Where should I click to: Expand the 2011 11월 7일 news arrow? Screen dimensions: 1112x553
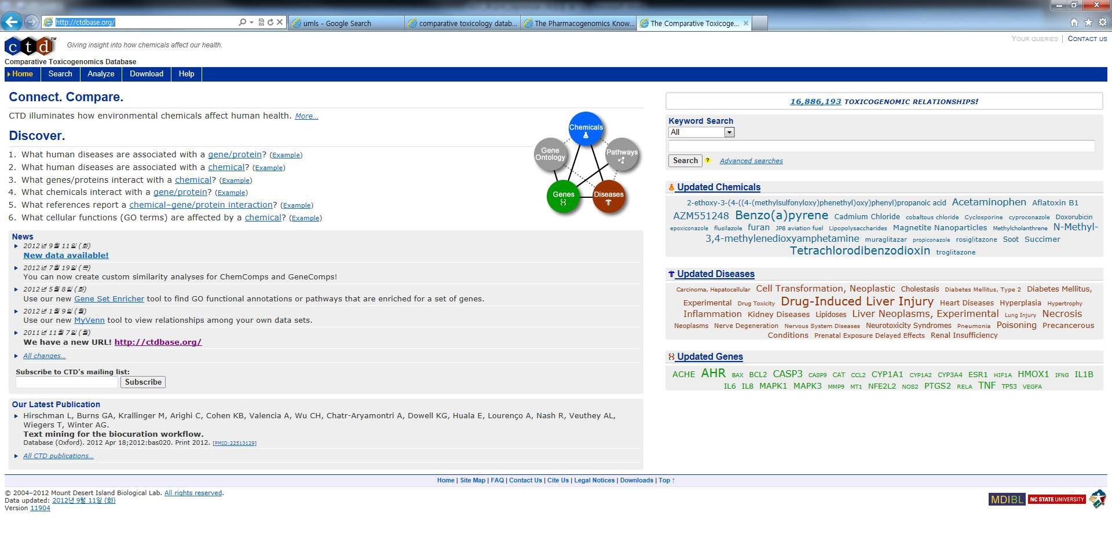tap(16, 333)
